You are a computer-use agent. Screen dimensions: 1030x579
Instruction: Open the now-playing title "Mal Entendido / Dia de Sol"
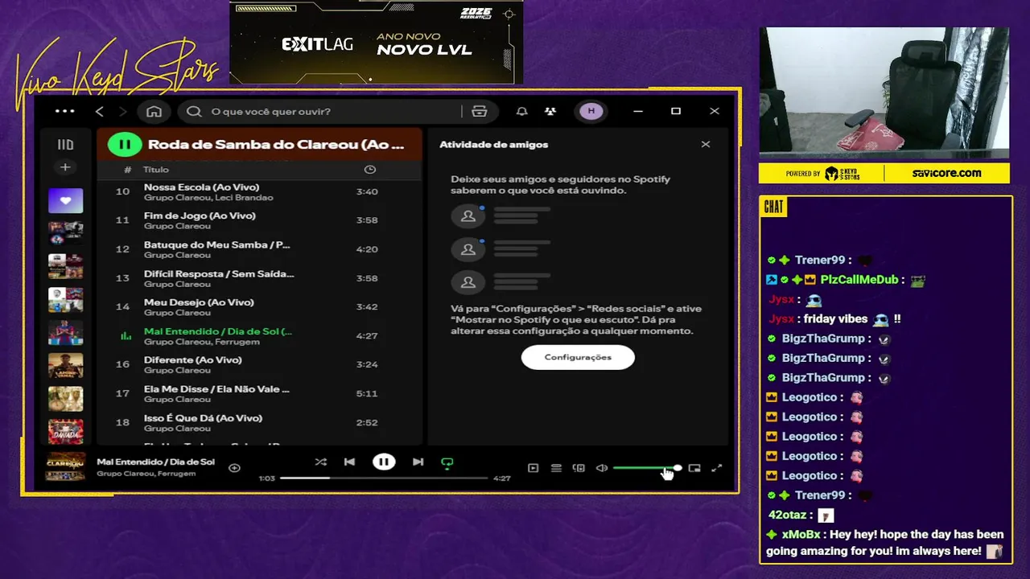click(x=155, y=462)
